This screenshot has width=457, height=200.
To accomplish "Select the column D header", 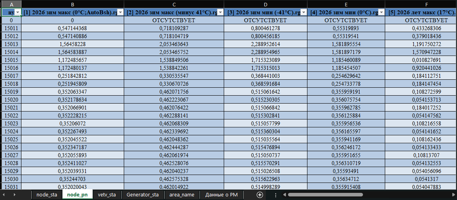I will click(265, 4).
